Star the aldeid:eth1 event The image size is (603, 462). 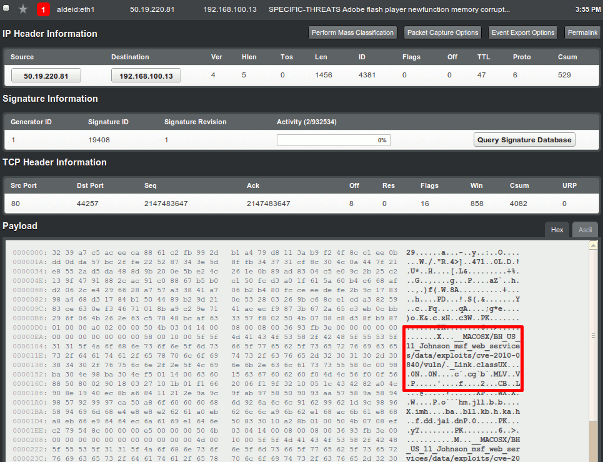(x=23, y=9)
